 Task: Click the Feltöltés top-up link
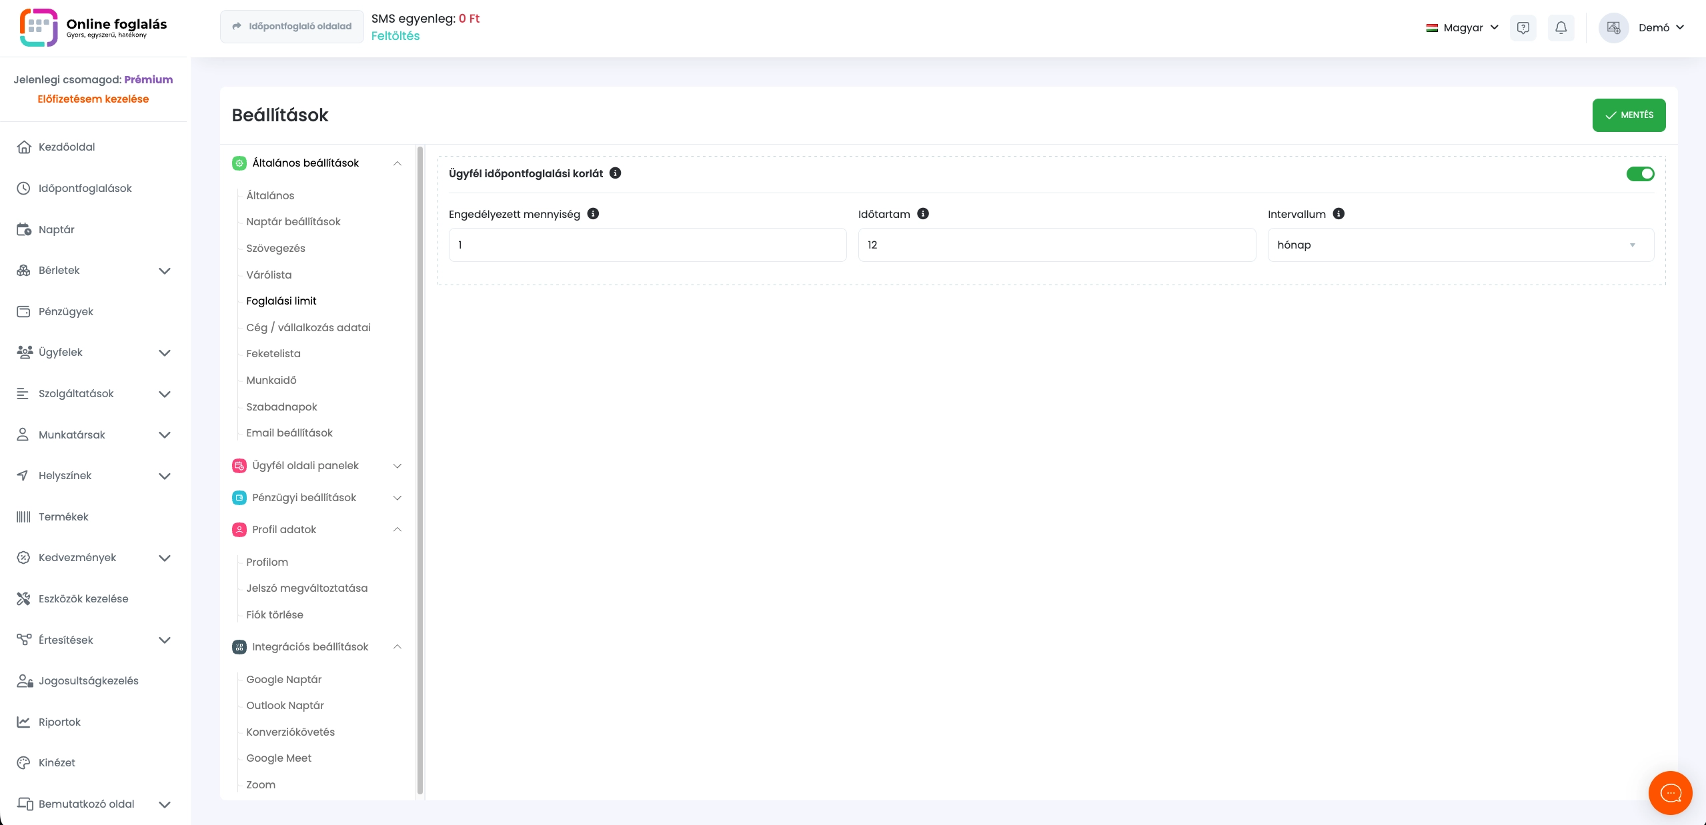coord(395,36)
